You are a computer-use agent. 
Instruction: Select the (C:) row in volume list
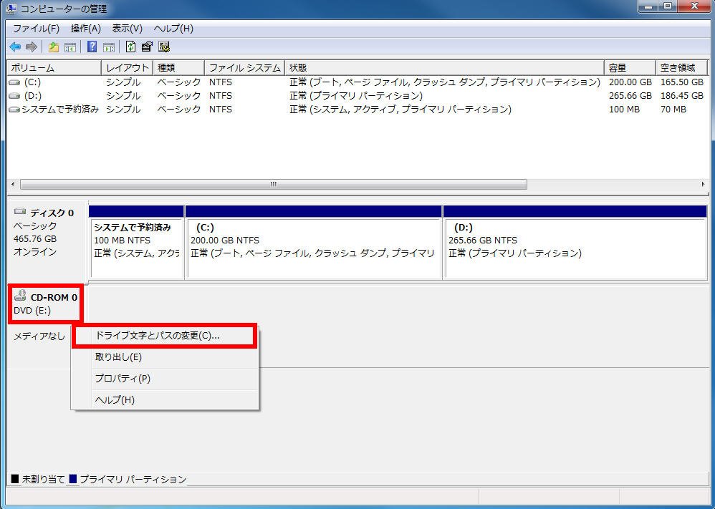coord(357,82)
